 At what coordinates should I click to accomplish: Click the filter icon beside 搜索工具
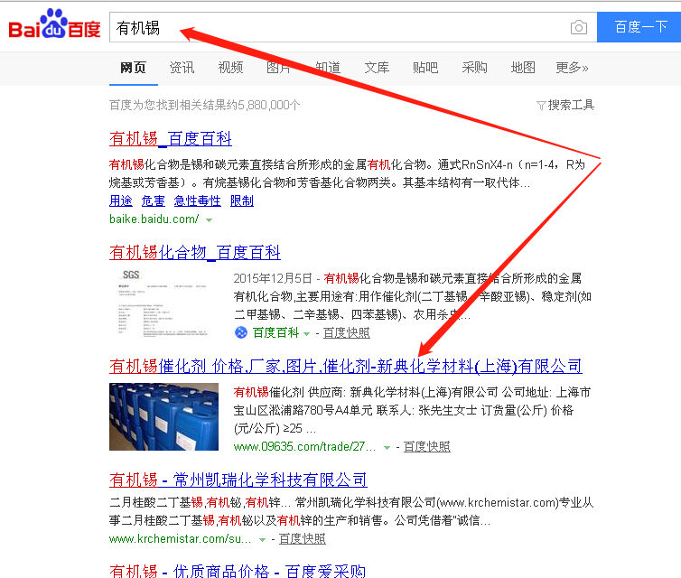541,106
